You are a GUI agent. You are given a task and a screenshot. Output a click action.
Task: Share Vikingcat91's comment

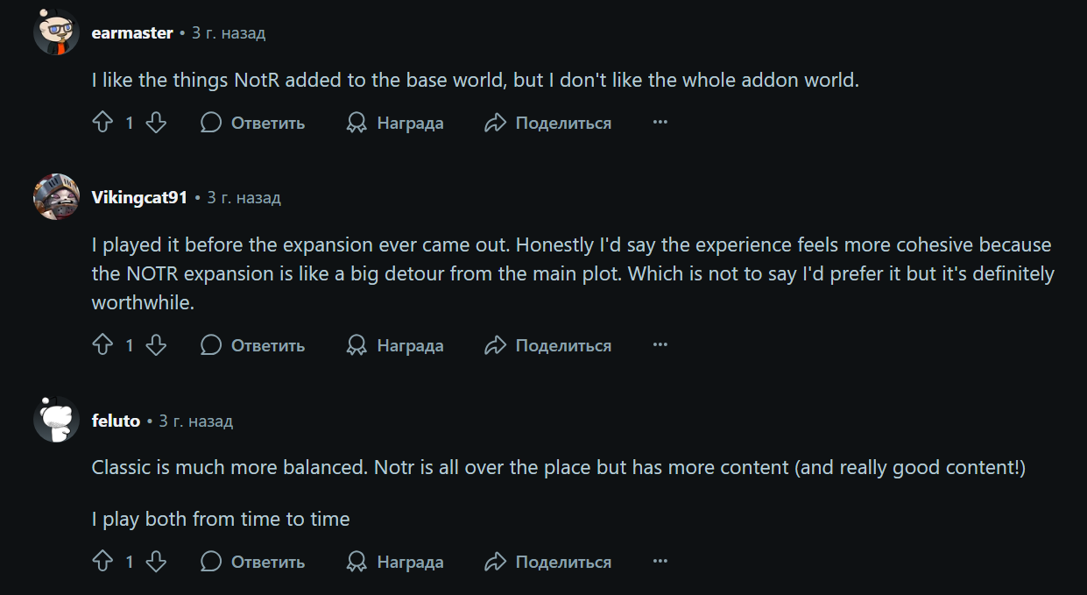[x=547, y=345]
